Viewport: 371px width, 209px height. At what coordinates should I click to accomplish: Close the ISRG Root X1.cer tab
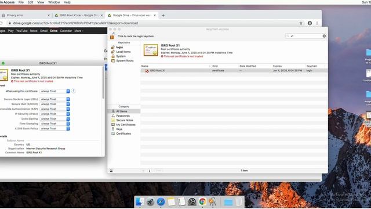point(102,15)
